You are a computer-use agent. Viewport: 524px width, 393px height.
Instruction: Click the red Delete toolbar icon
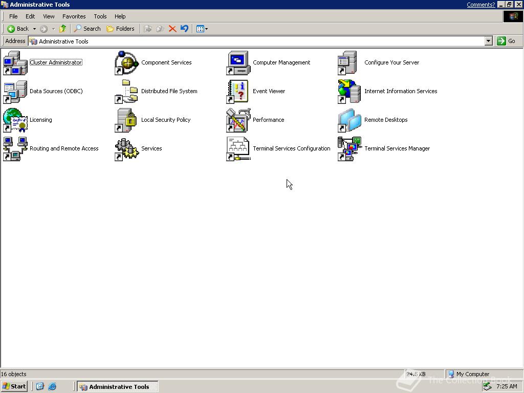[x=172, y=29]
